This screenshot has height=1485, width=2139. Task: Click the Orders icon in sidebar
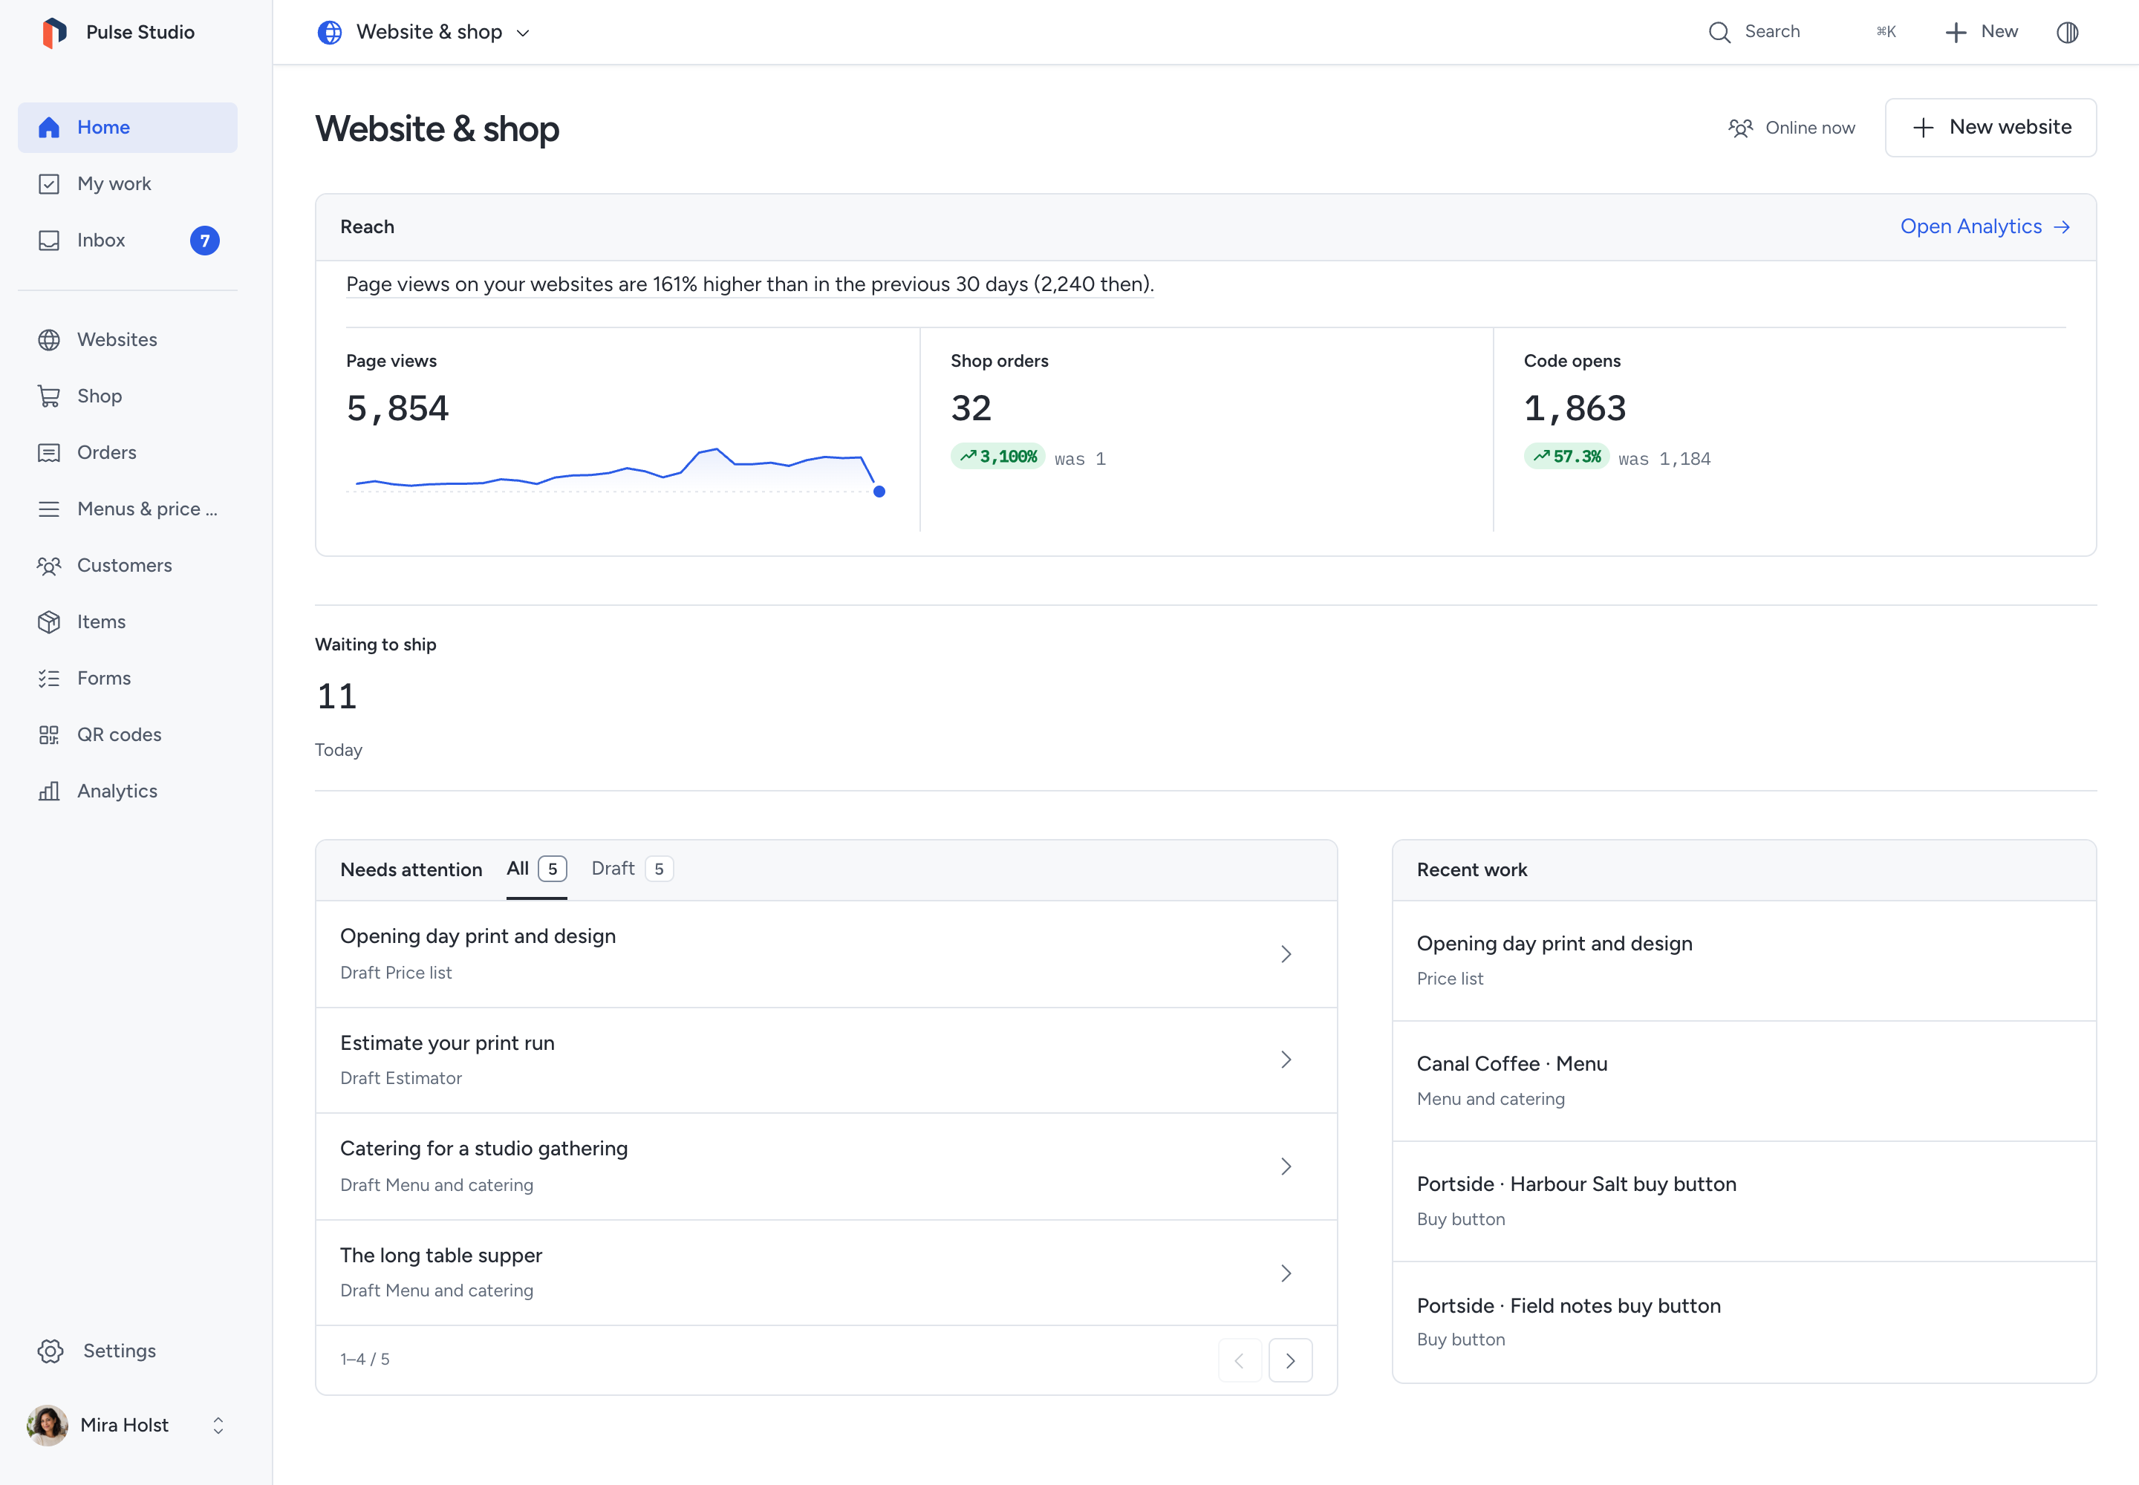49,452
